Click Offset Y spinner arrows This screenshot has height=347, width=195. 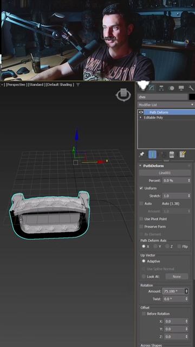186,329
